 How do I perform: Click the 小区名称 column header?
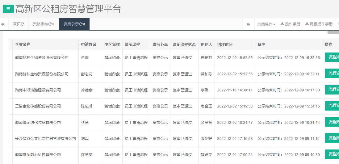[x=112, y=44]
